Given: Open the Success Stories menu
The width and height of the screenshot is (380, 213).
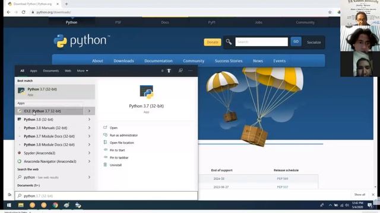Looking at the screenshot, I should [229, 61].
